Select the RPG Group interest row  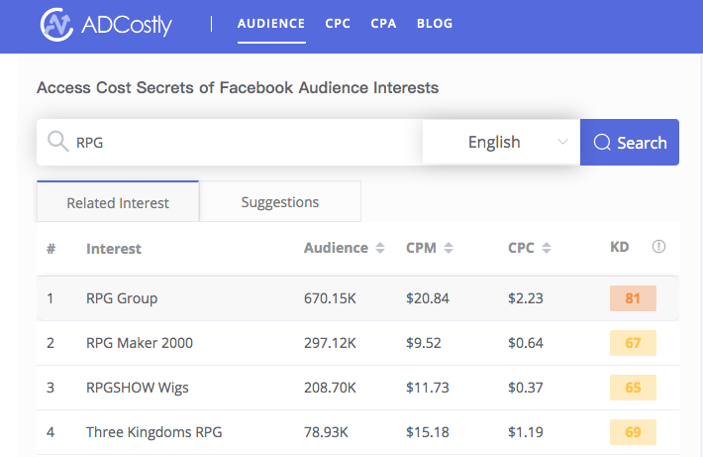tap(357, 298)
